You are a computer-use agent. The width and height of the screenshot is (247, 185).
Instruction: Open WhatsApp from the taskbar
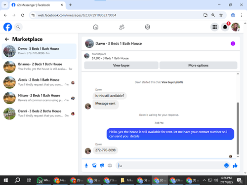click(43, 181)
